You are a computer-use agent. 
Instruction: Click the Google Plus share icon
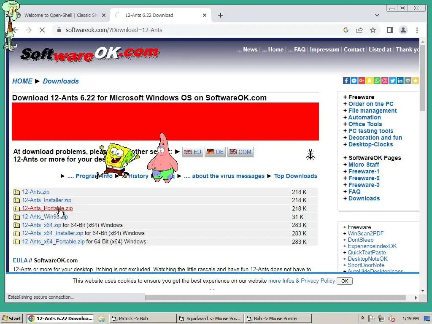pyautogui.click(x=362, y=81)
